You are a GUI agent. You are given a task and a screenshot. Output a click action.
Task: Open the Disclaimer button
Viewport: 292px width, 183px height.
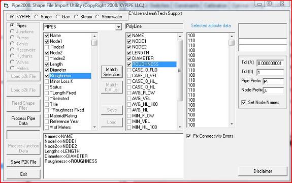pos(263,171)
